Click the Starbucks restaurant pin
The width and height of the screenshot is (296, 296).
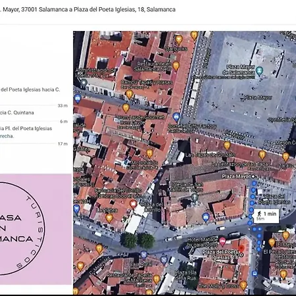click(179, 39)
